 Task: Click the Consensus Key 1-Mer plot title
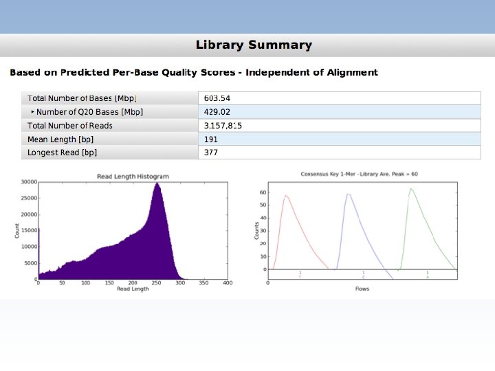pyautogui.click(x=360, y=174)
